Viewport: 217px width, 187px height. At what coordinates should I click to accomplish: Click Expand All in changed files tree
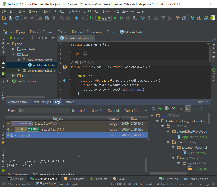coord(195,109)
